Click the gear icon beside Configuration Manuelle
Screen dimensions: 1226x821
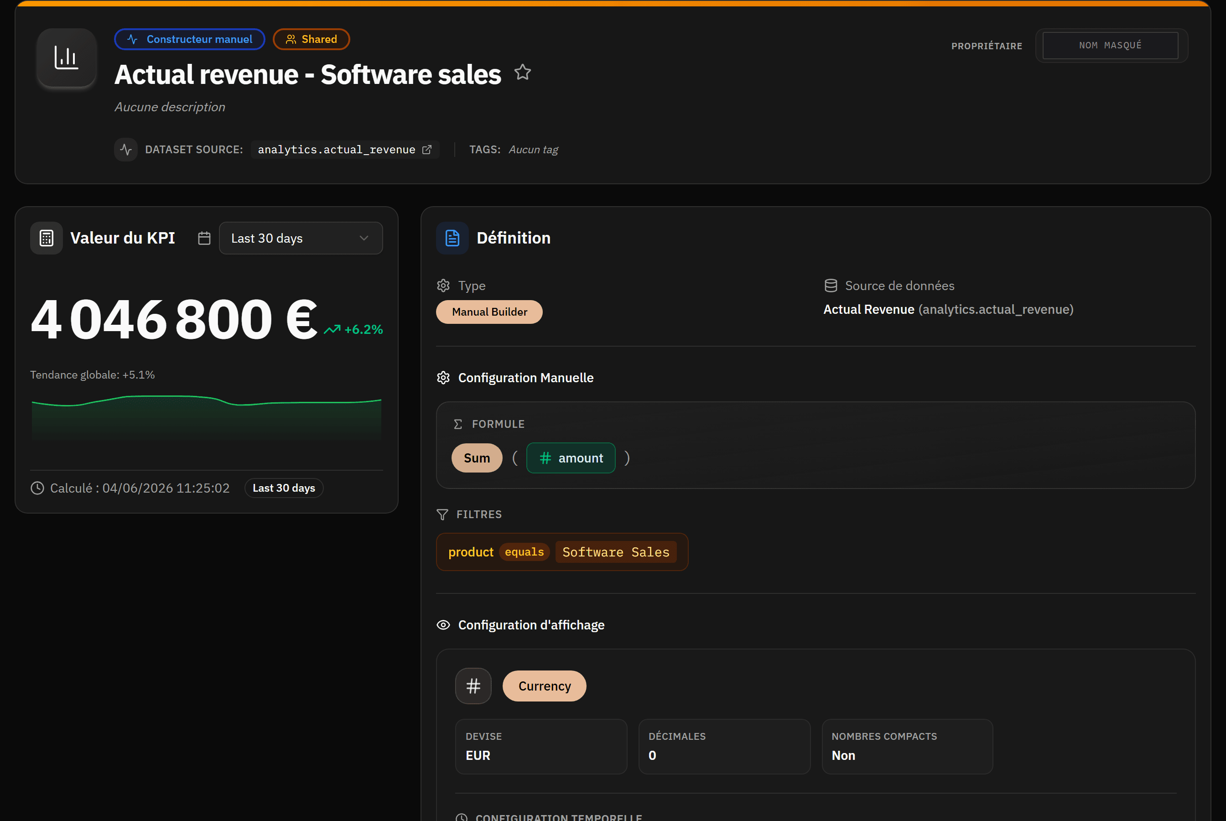click(443, 378)
